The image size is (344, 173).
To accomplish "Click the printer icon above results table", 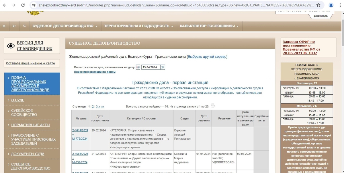I will (213, 106).
